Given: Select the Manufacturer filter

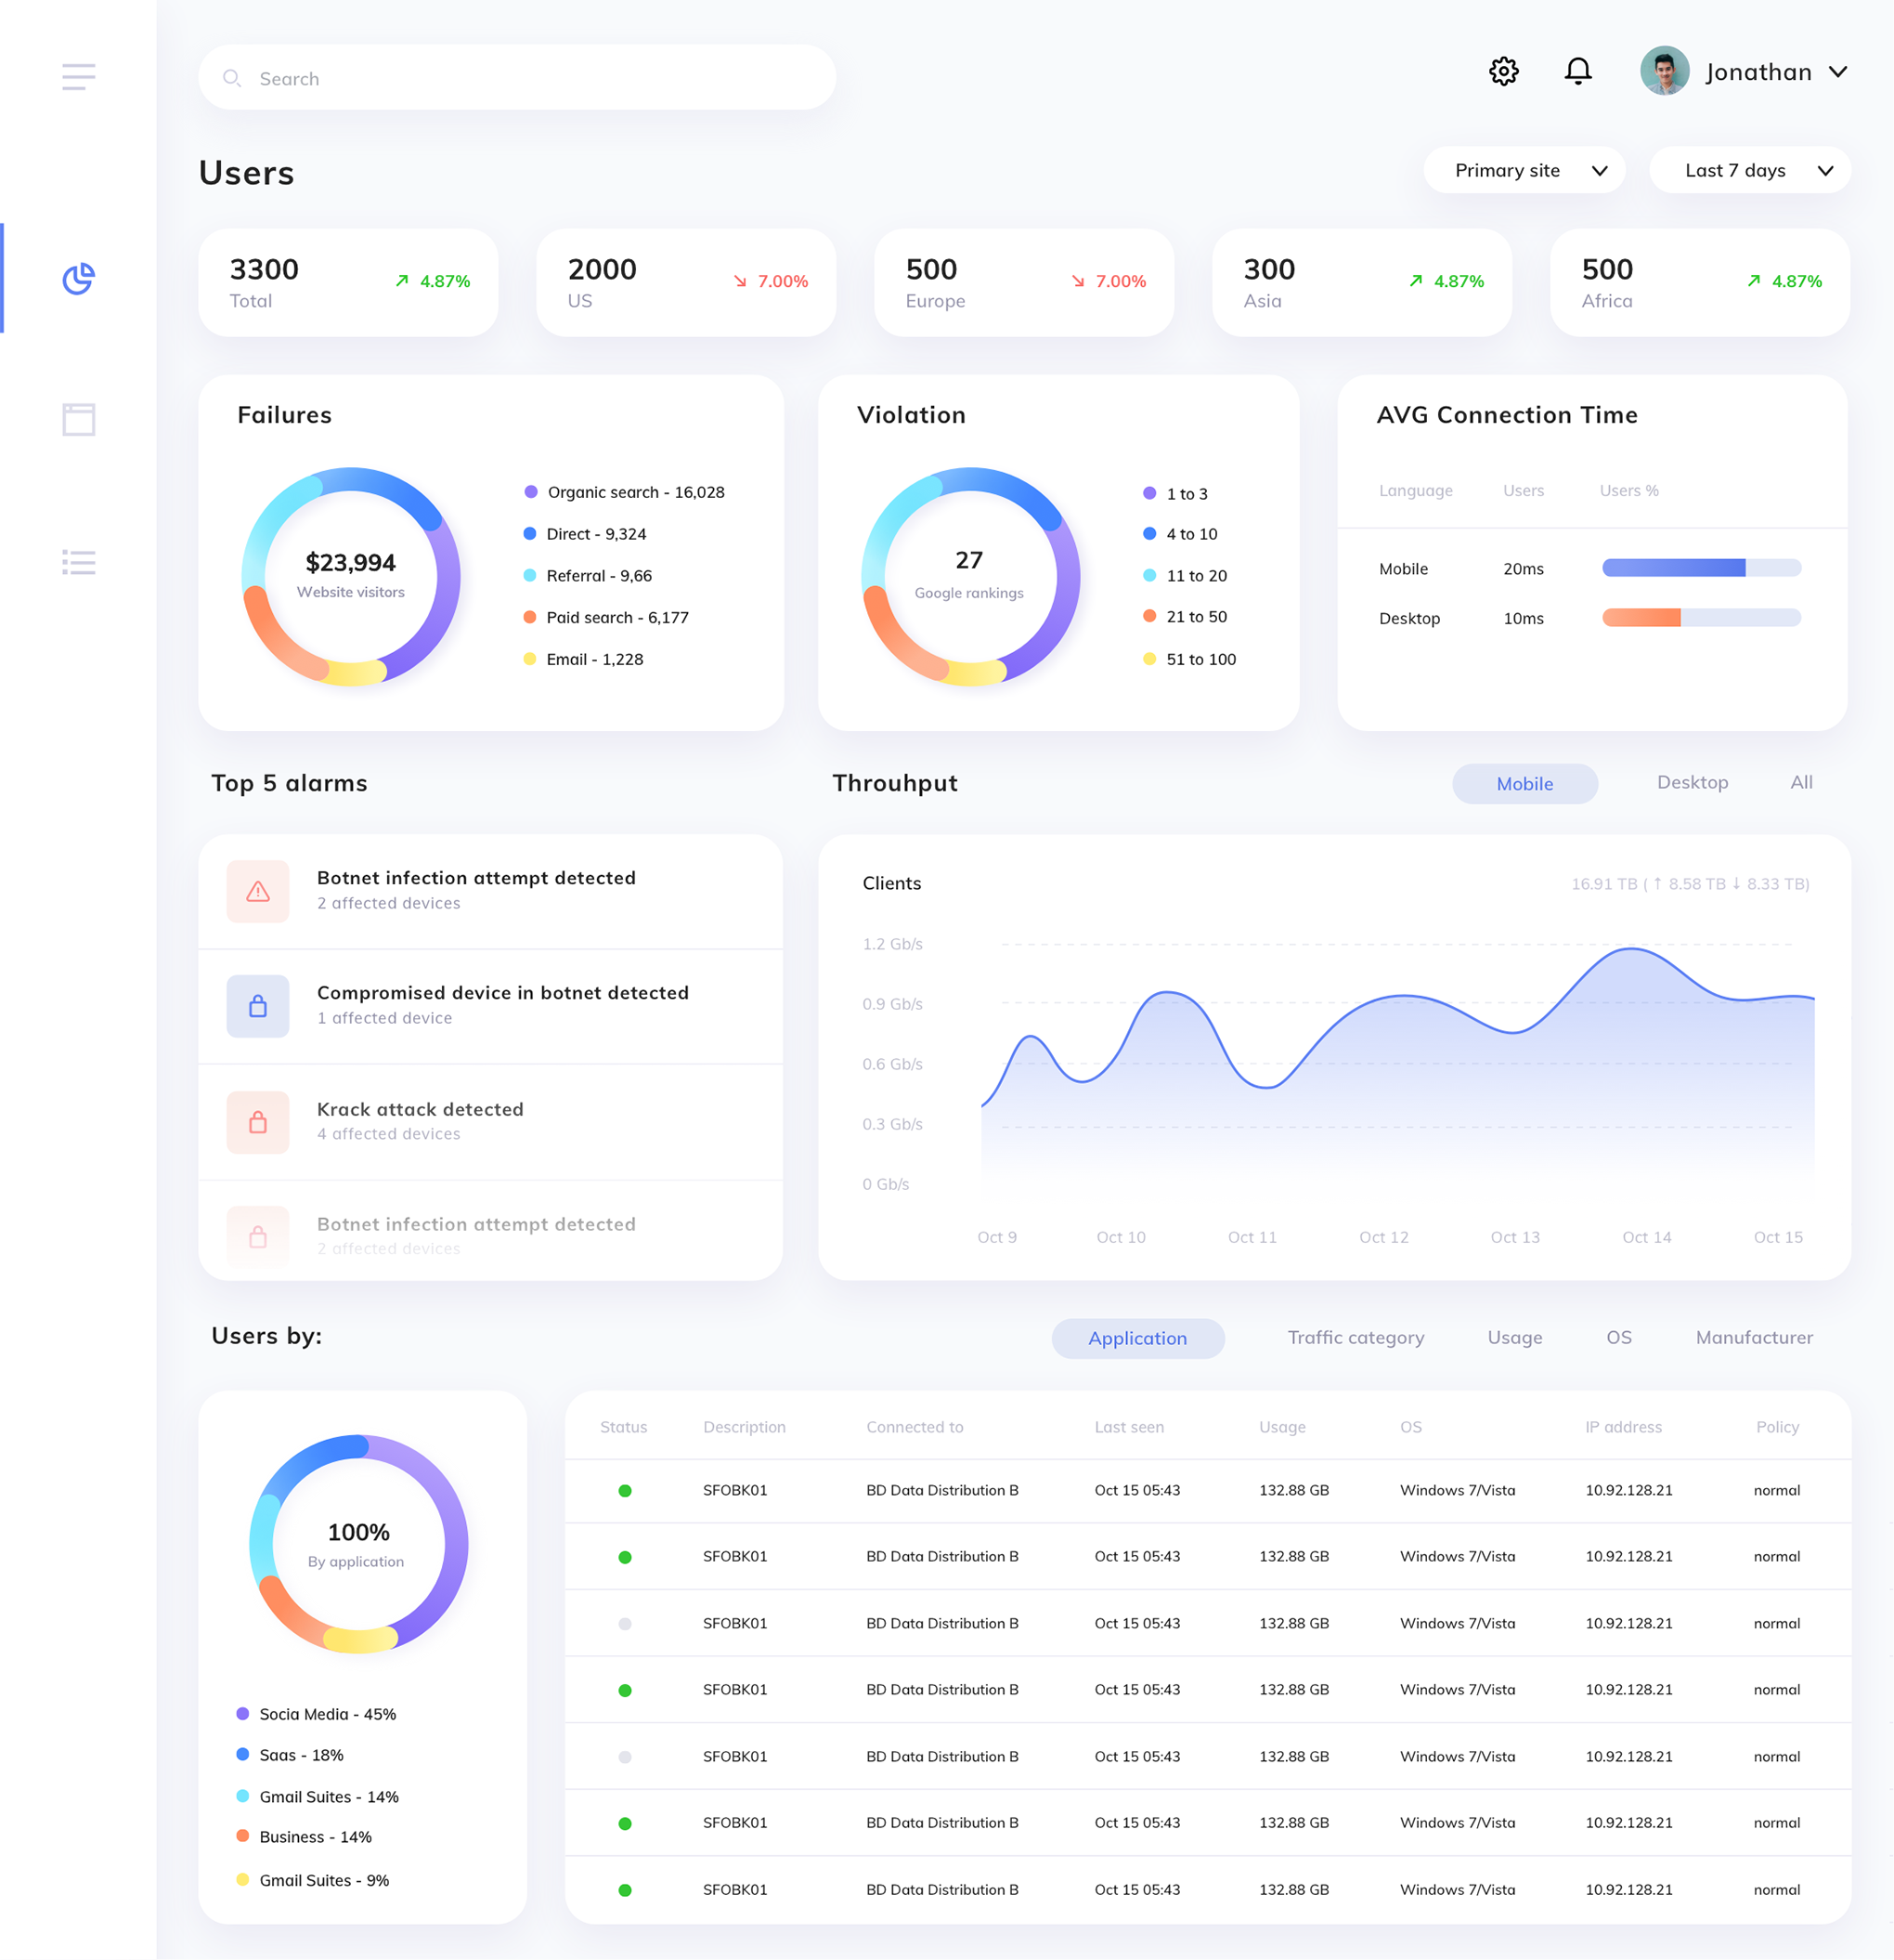Looking at the screenshot, I should click(x=1753, y=1338).
